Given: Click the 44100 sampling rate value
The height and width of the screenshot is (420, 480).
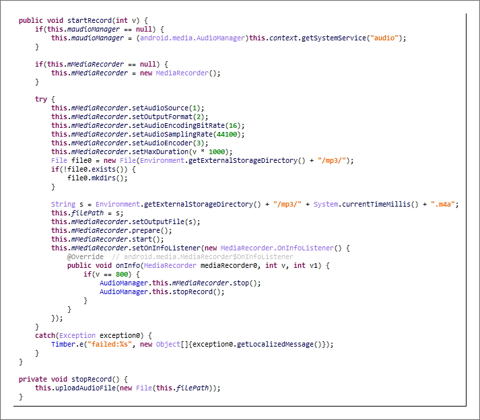Looking at the screenshot, I should pos(226,135).
